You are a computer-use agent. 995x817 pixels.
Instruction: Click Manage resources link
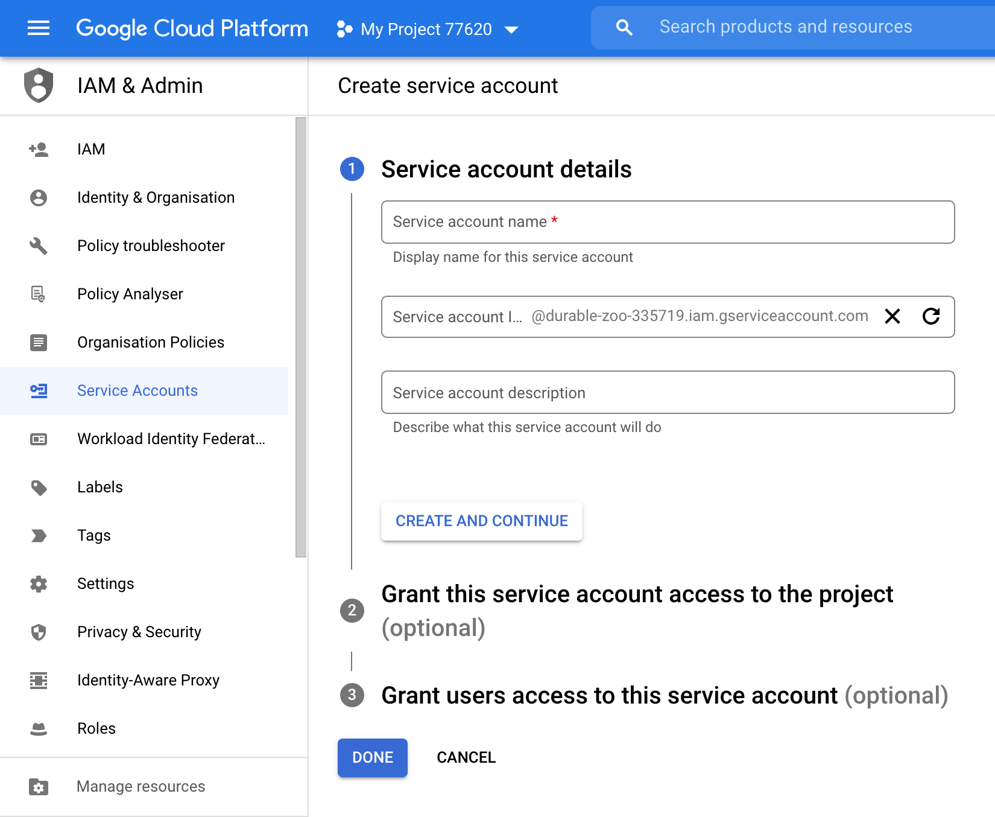141,786
